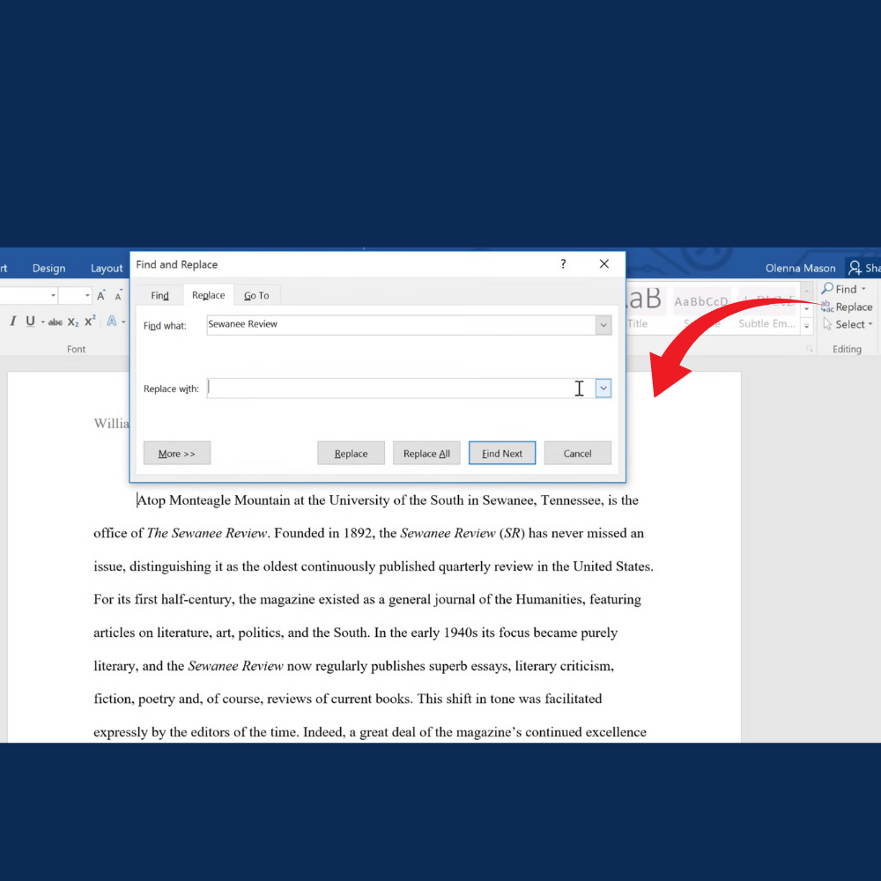Apply the Subtle Em... style
The image size is (881, 881).
[x=766, y=307]
